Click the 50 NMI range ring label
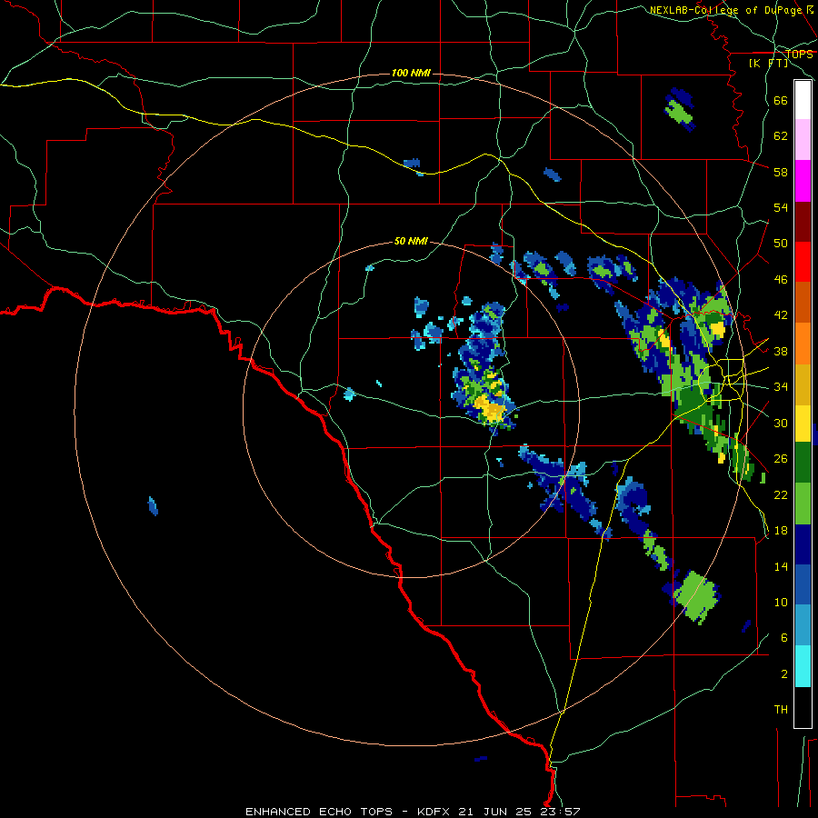The image size is (818, 818). (x=411, y=241)
